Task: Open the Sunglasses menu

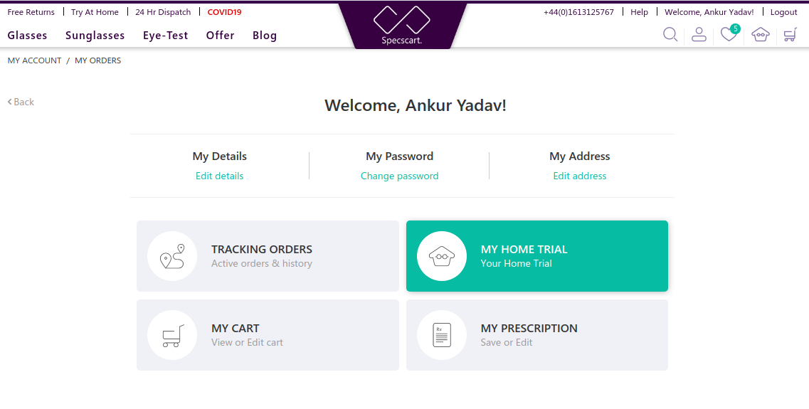Action: point(95,35)
